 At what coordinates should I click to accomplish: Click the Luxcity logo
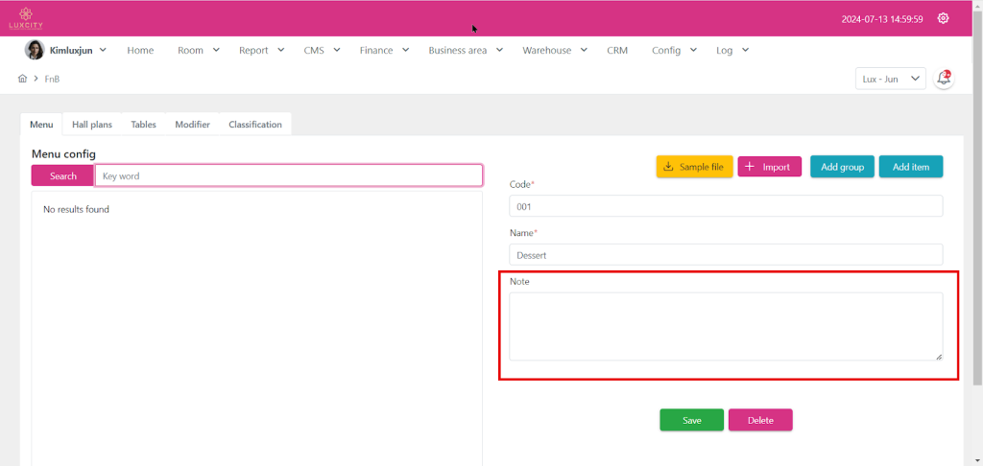[26, 18]
